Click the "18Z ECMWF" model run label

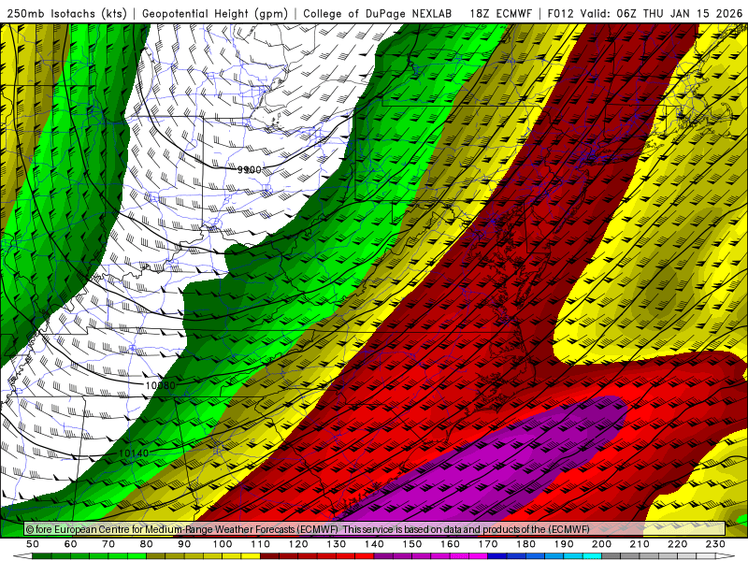(x=500, y=14)
